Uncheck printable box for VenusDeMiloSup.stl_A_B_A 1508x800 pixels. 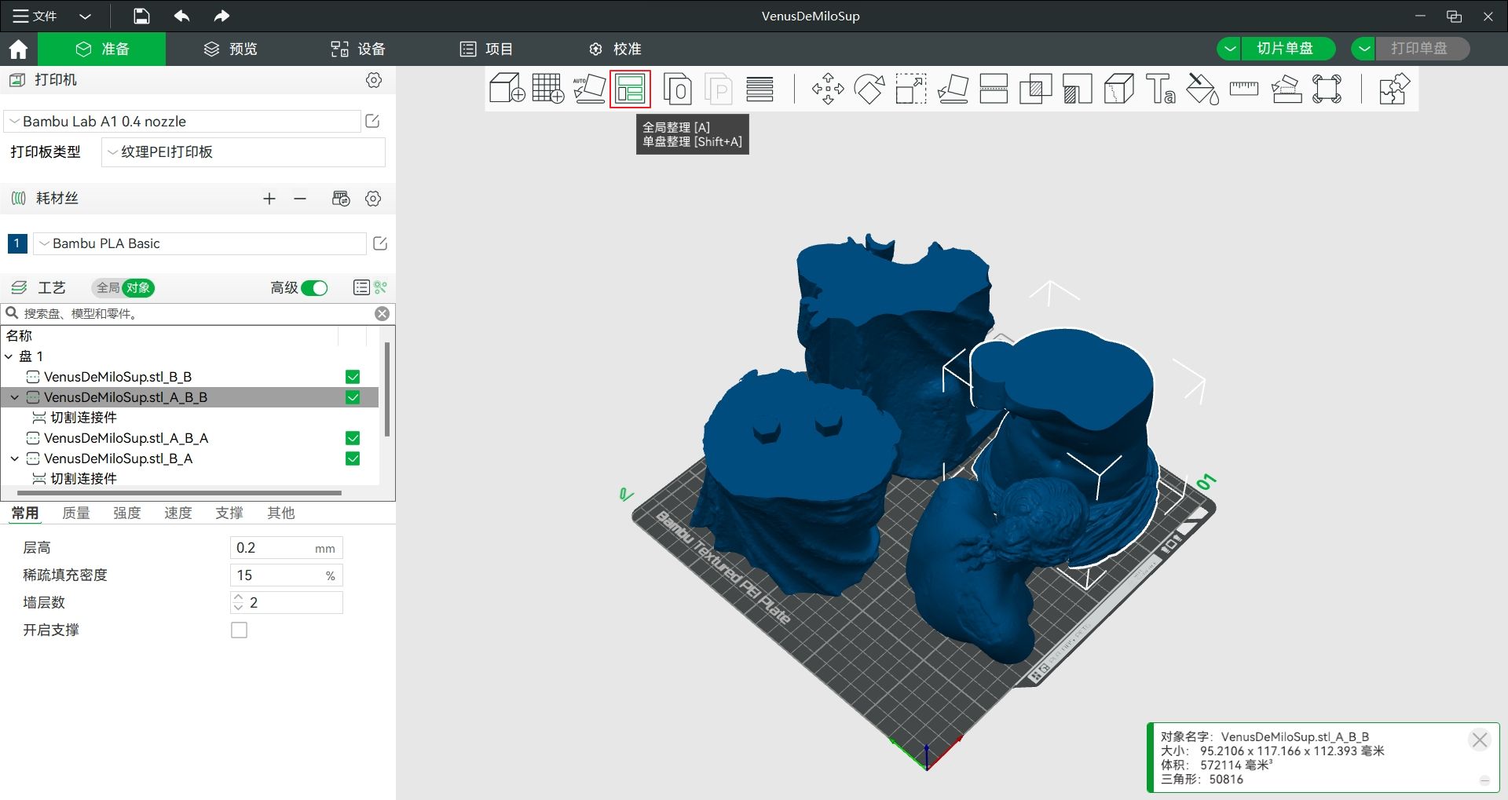(353, 438)
